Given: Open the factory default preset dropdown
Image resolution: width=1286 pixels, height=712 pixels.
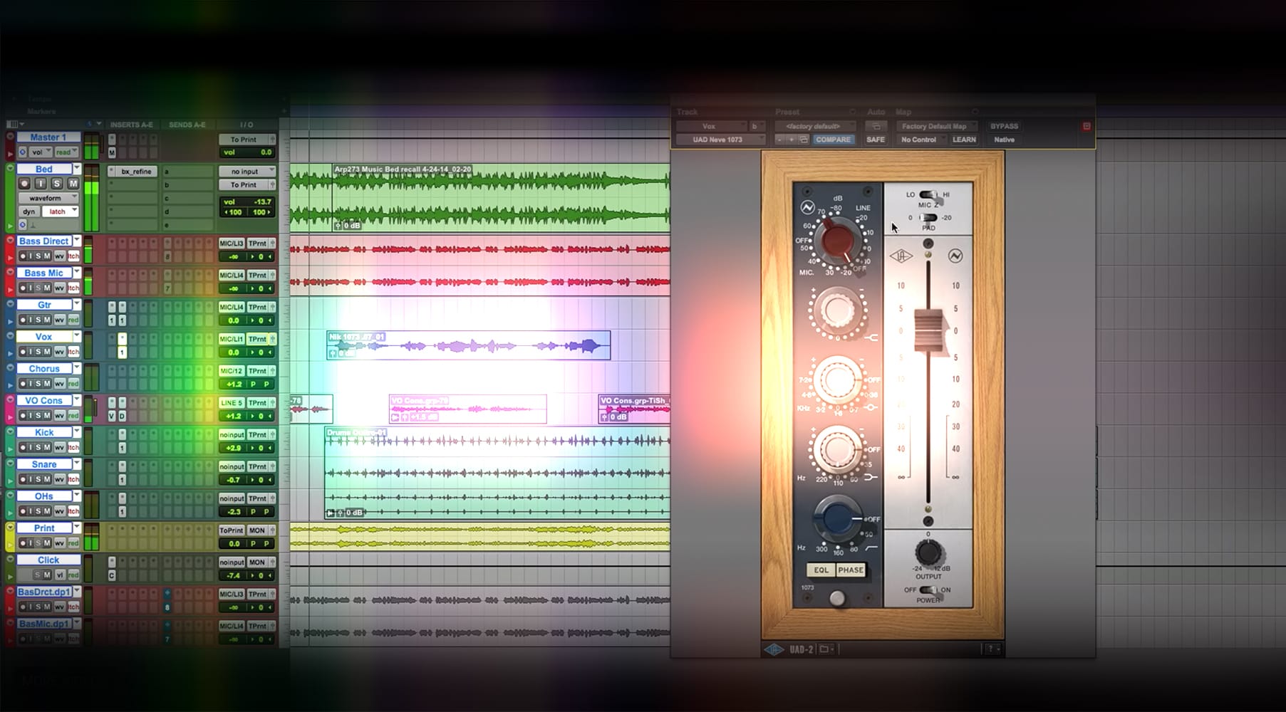Looking at the screenshot, I should tap(814, 126).
